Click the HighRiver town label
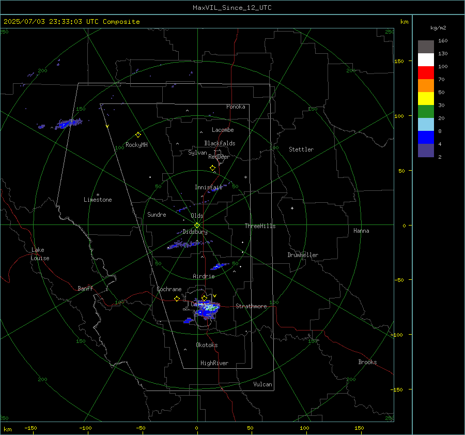Screen dimensions: 465x435 214,363
